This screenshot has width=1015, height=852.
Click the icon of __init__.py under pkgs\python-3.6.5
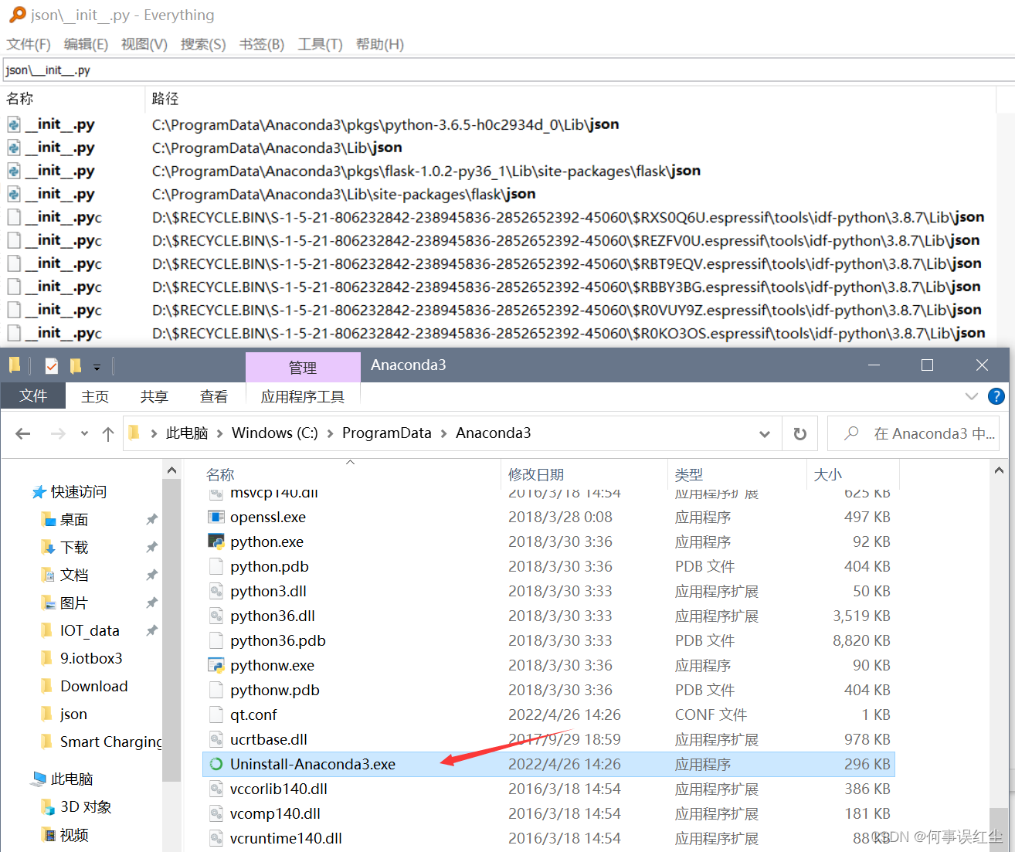(x=14, y=124)
